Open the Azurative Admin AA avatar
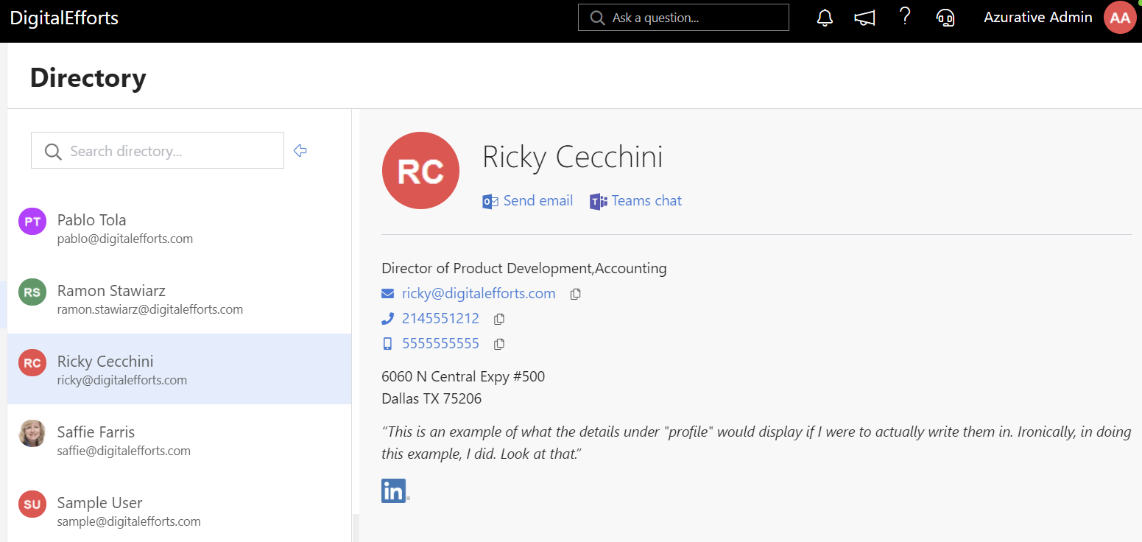 point(1120,18)
